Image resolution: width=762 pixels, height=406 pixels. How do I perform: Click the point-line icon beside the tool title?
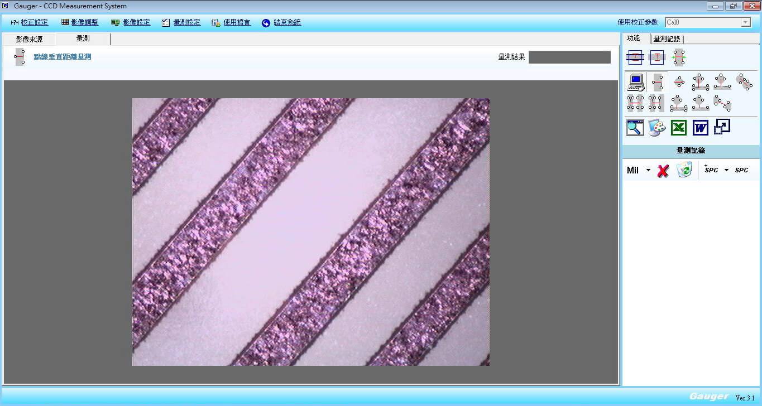(x=20, y=57)
